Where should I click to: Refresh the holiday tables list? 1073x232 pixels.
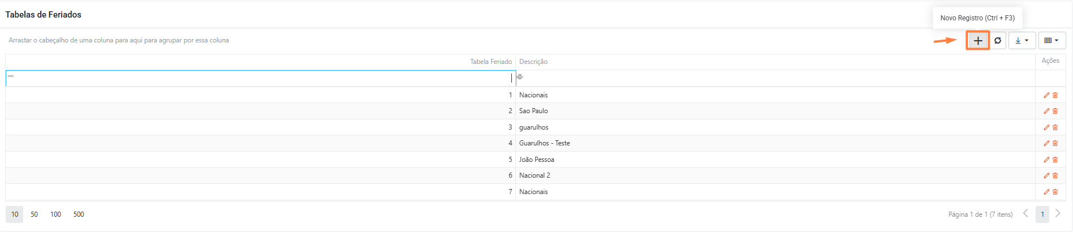(998, 41)
